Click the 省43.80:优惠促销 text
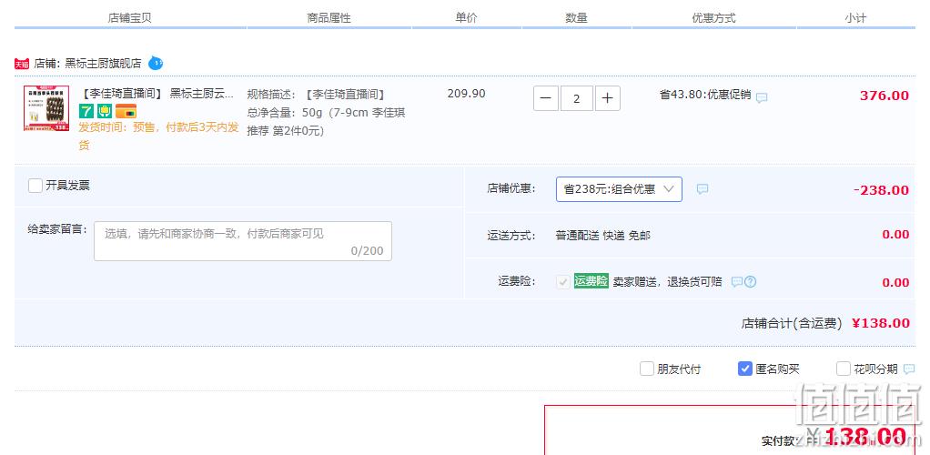This screenshot has height=455, width=930. pyautogui.click(x=705, y=95)
